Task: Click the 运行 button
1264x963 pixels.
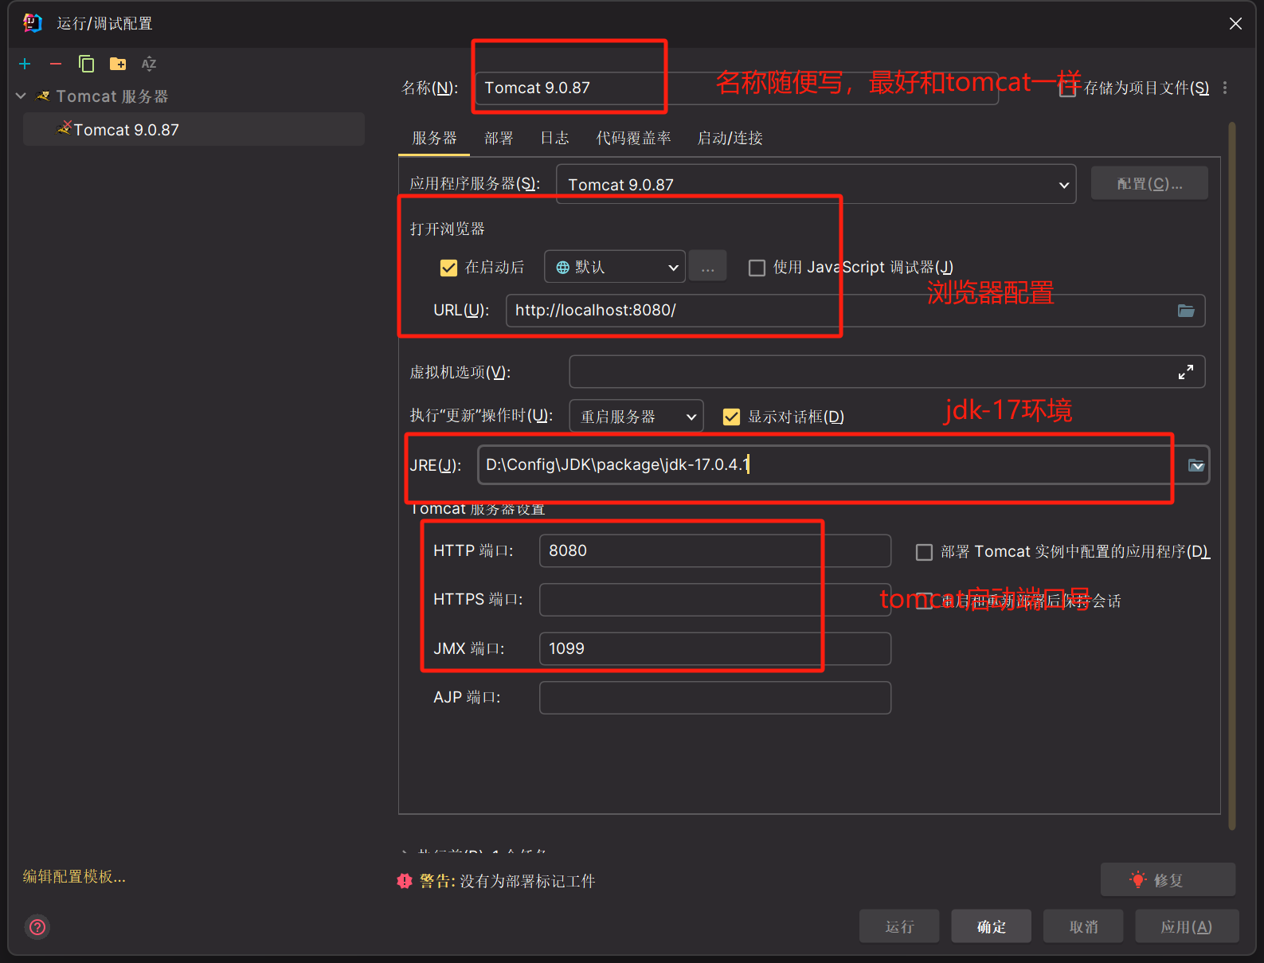Action: (899, 926)
